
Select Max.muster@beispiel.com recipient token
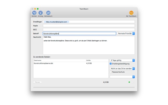coord(56,22)
